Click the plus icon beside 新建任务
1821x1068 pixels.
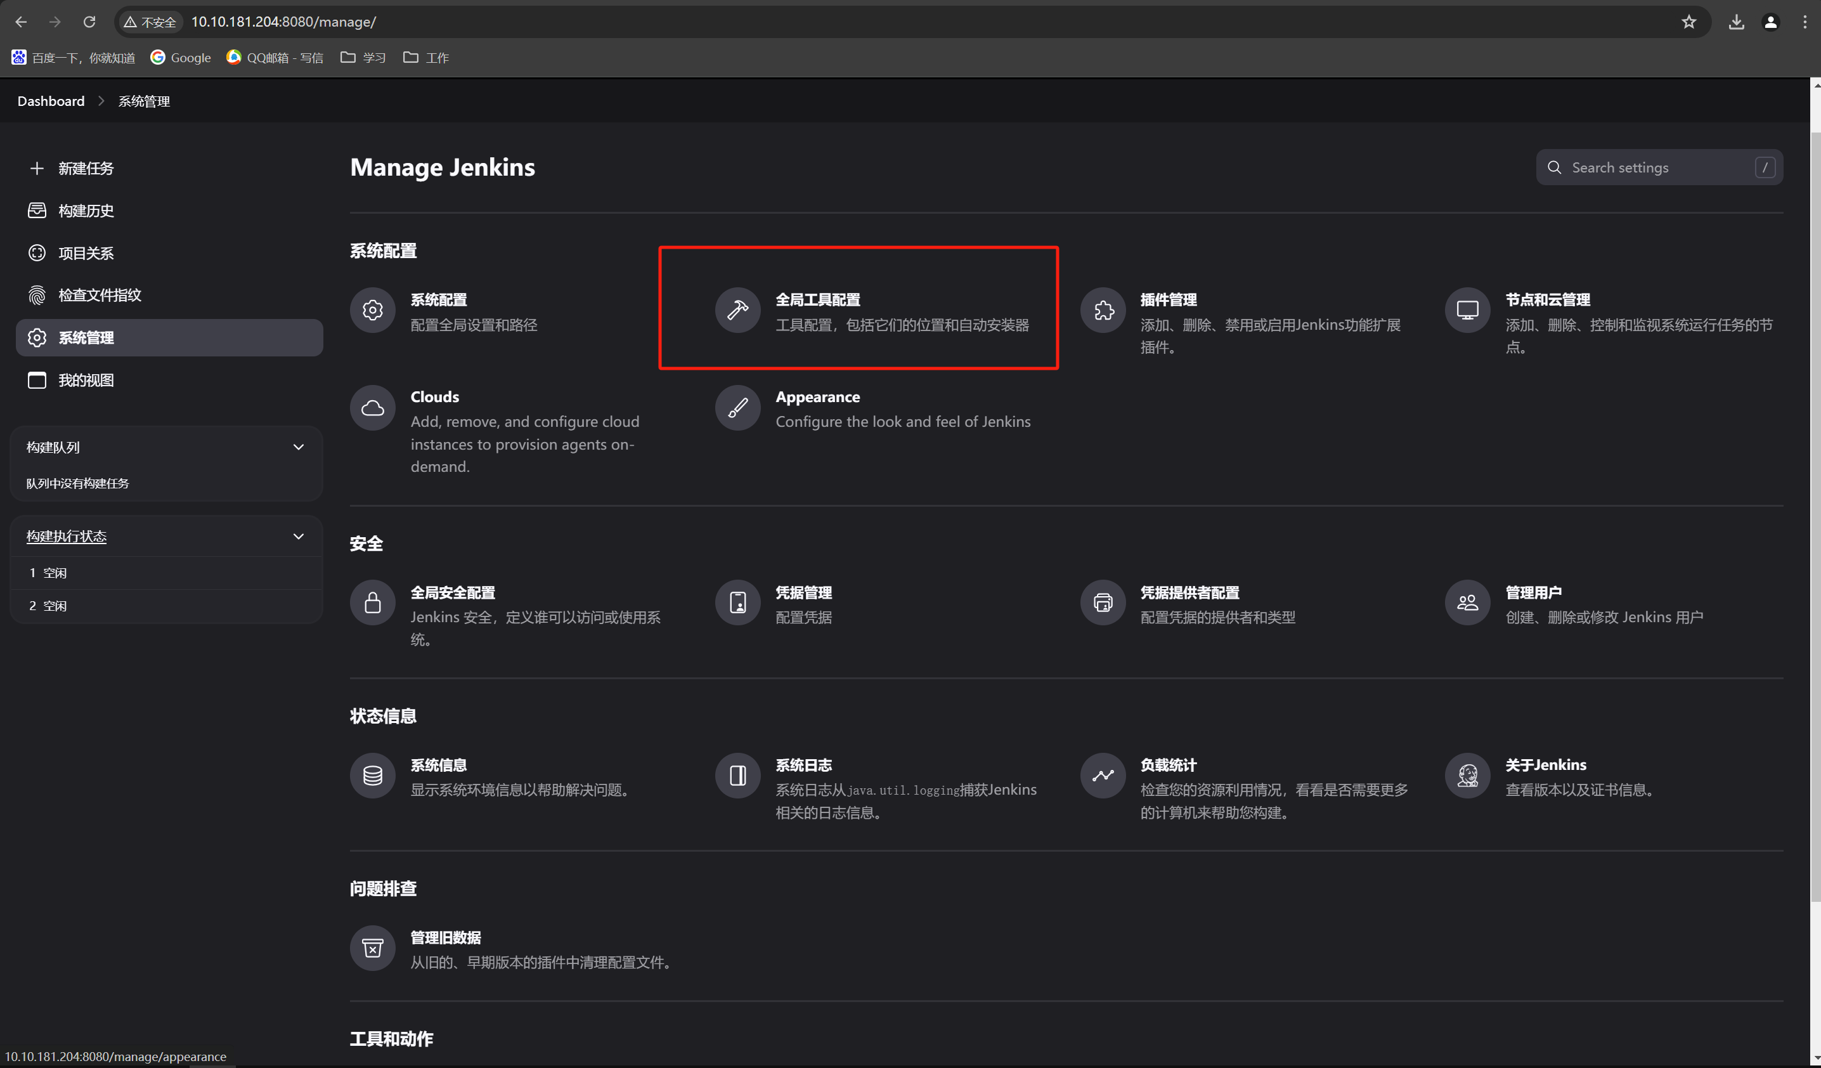coord(37,168)
